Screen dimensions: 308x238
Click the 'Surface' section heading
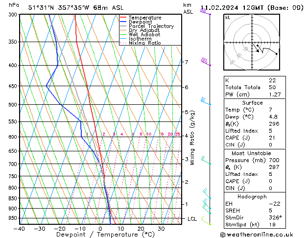click(x=252, y=103)
